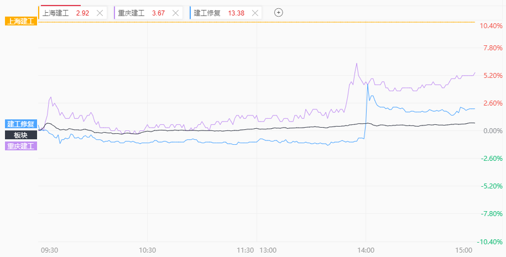Viewport: 506px width, 257px height.
Task: Click the blue 建工修复 line label
Action: click(21, 124)
